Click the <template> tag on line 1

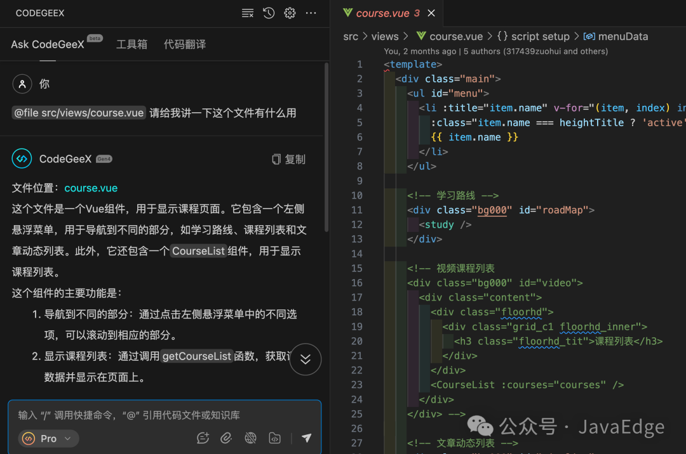[413, 65]
